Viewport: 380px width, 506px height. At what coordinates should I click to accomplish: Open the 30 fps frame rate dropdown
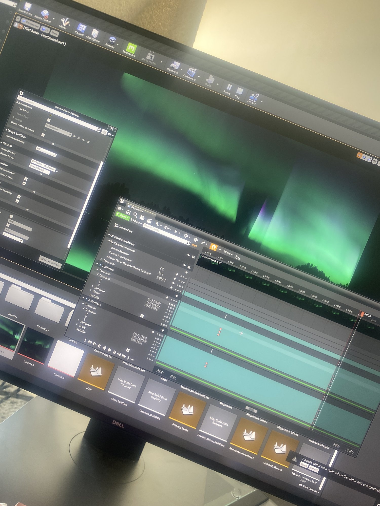pyautogui.click(x=228, y=253)
